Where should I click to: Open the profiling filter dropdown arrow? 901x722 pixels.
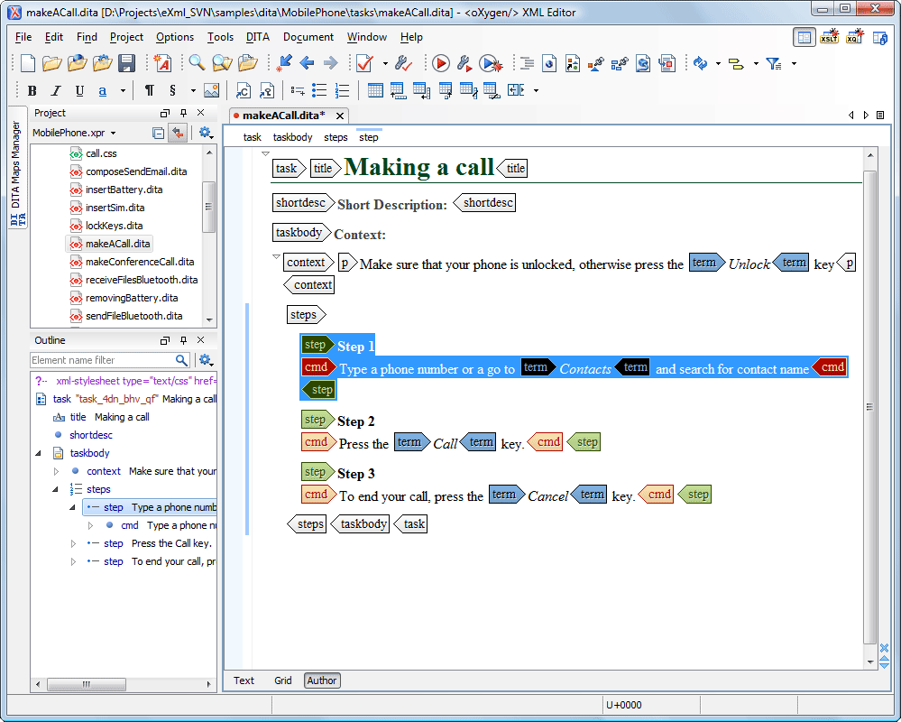[794, 63]
